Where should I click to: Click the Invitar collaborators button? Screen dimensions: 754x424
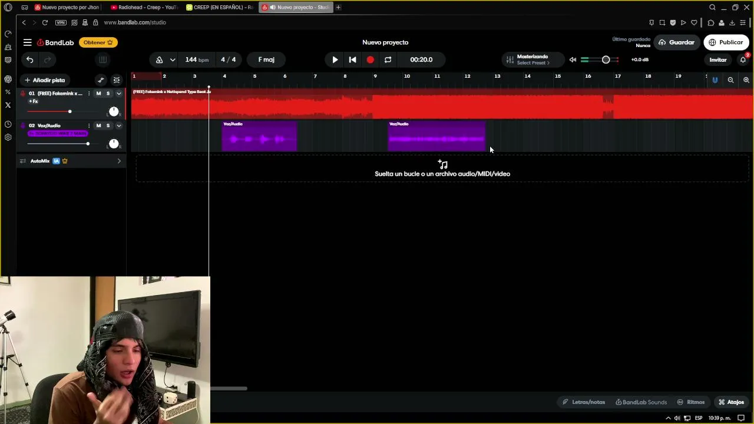pos(718,59)
